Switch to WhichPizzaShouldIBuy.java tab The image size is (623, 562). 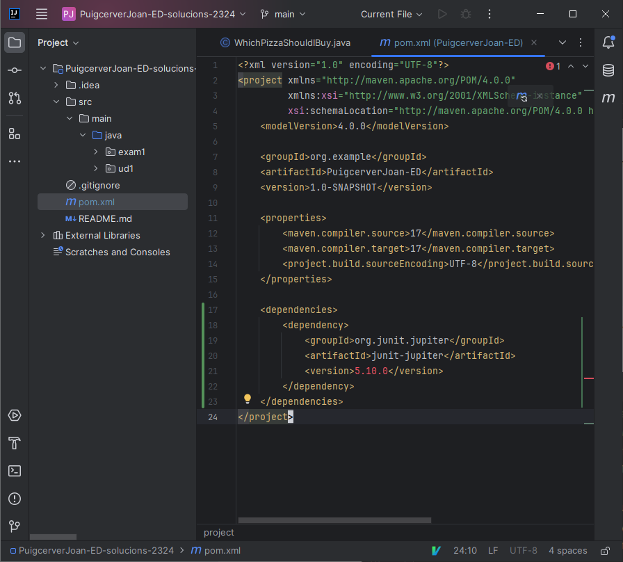[x=285, y=43]
